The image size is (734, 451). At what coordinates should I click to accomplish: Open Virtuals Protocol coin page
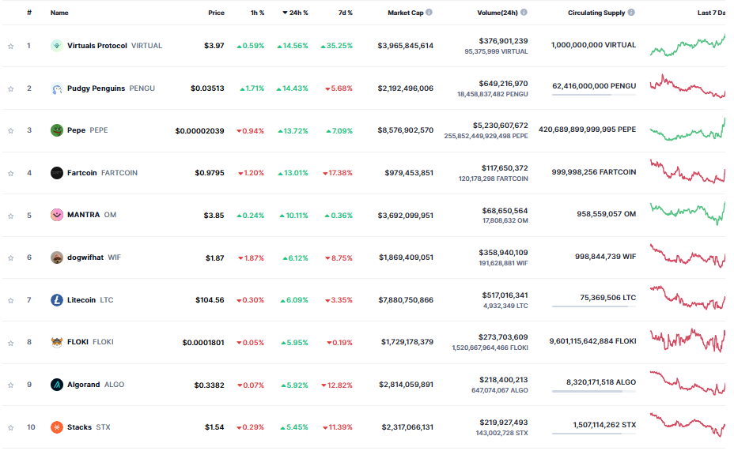(97, 46)
